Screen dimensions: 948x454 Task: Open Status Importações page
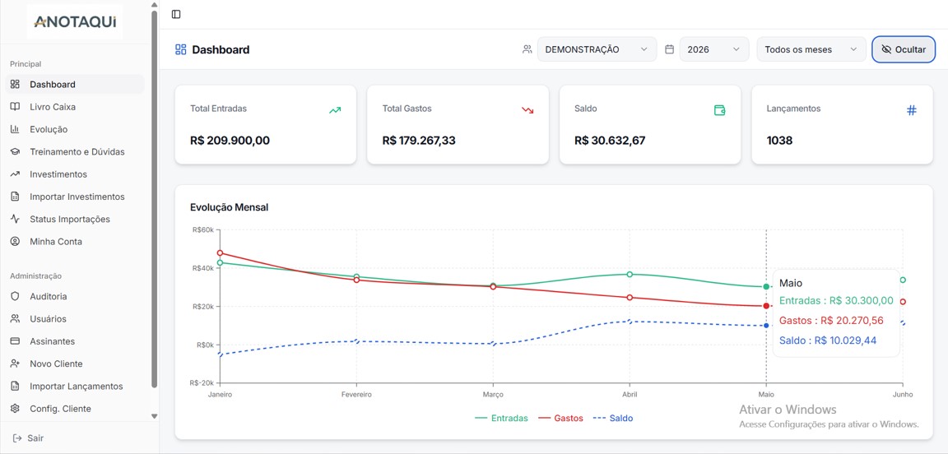point(75,219)
